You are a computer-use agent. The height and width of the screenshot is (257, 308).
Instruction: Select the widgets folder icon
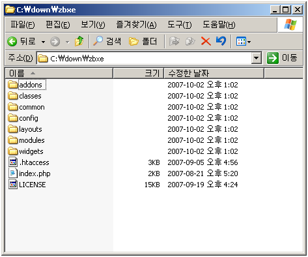click(x=13, y=151)
